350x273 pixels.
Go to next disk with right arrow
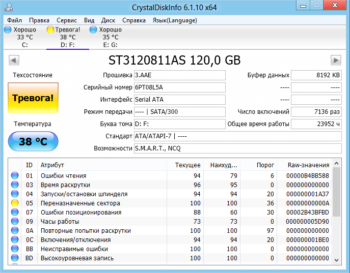[x=336, y=60]
